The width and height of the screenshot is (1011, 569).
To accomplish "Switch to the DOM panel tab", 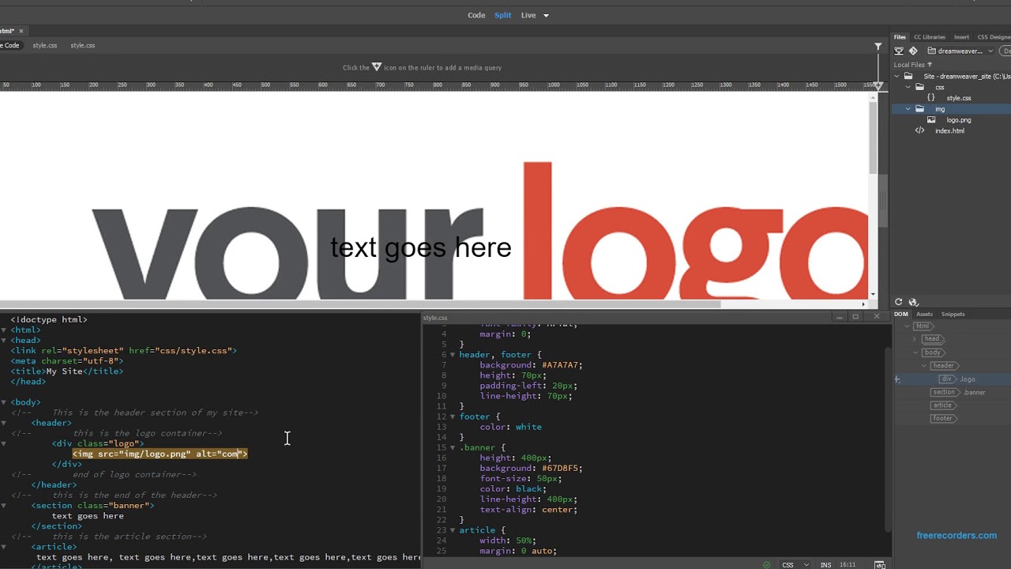I will pyautogui.click(x=901, y=314).
